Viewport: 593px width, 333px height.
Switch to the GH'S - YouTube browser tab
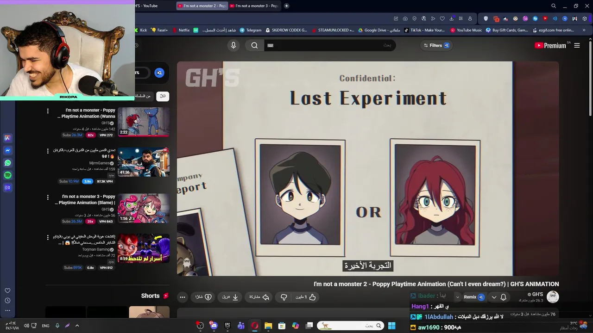[x=154, y=6]
